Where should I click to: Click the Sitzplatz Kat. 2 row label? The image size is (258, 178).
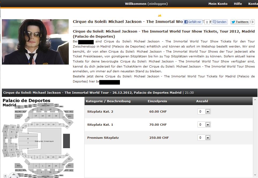pyautogui.click(x=100, y=112)
